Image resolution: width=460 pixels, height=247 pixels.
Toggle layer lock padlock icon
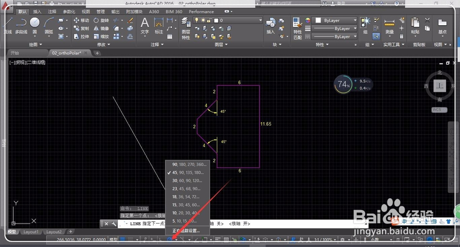(209, 20)
